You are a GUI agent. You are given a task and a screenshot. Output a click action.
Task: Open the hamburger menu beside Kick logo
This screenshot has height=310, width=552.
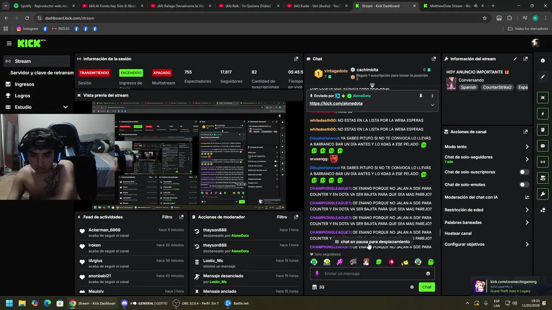pyautogui.click(x=9, y=43)
